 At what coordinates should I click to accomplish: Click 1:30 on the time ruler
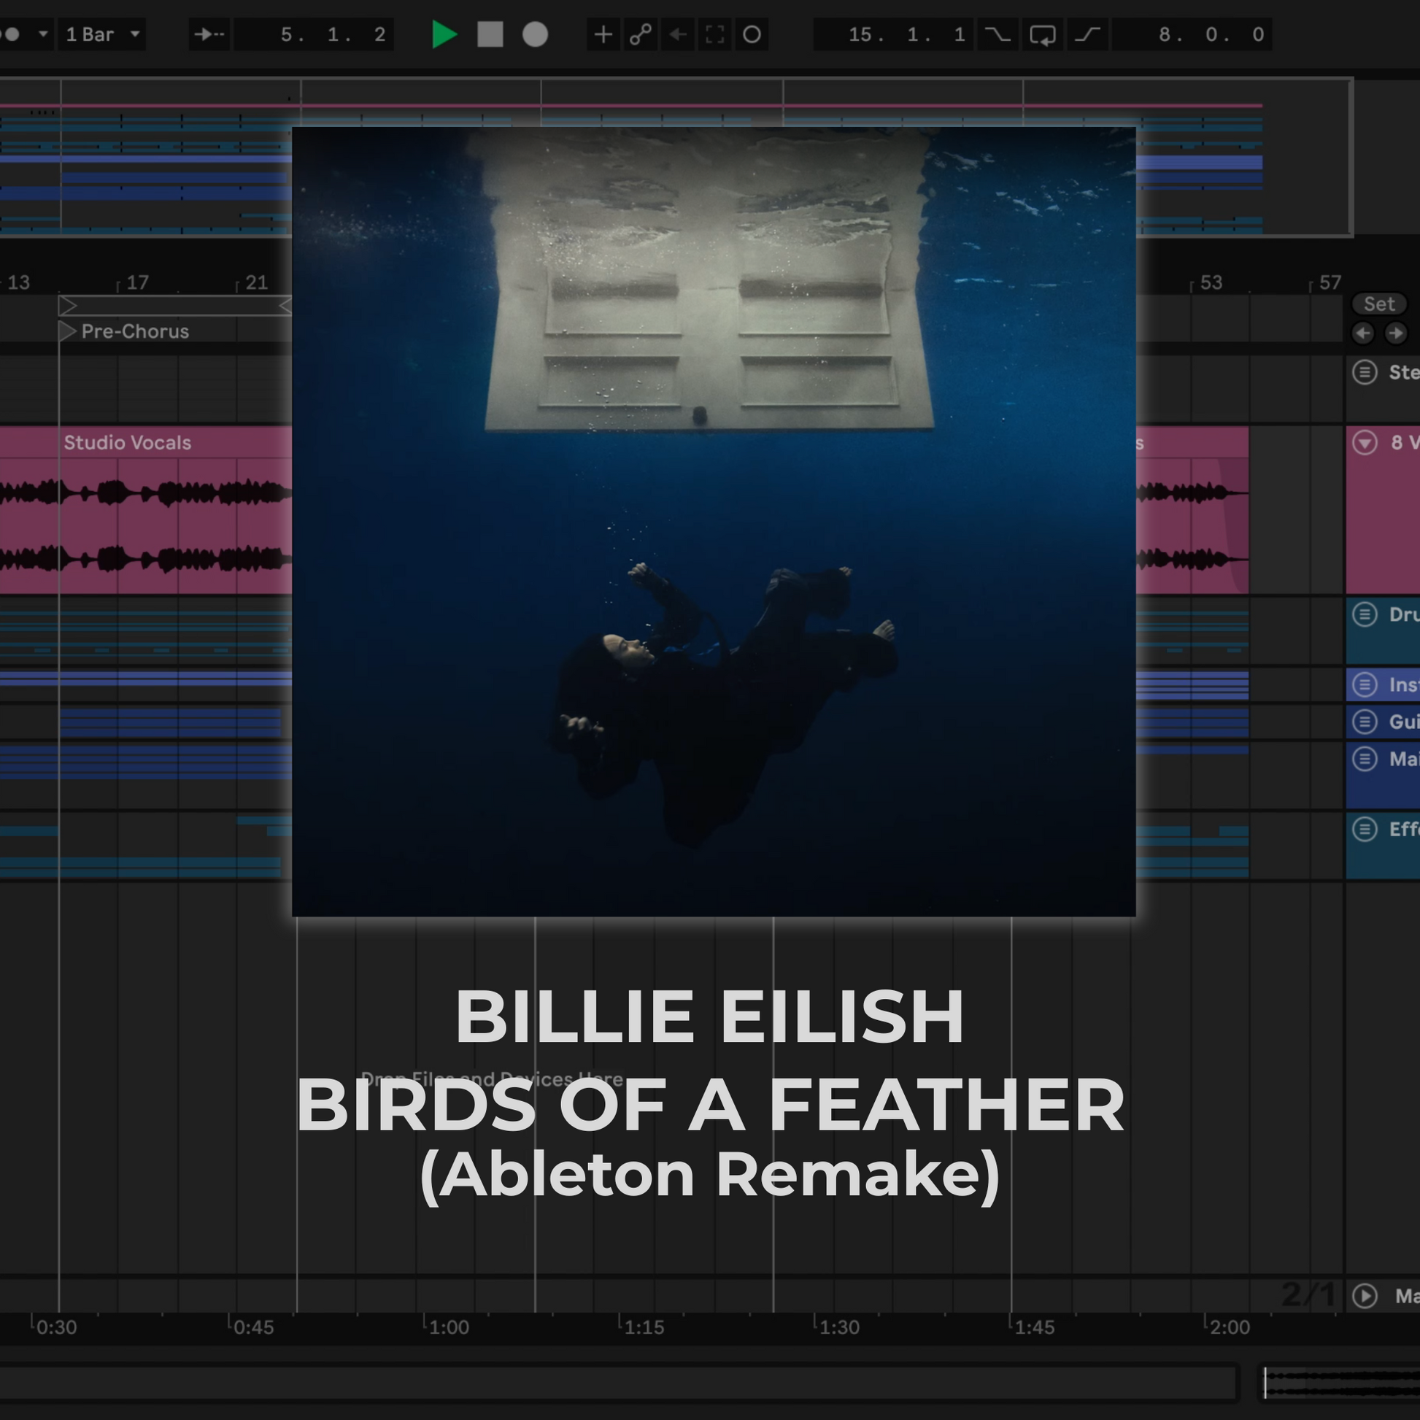point(839,1327)
